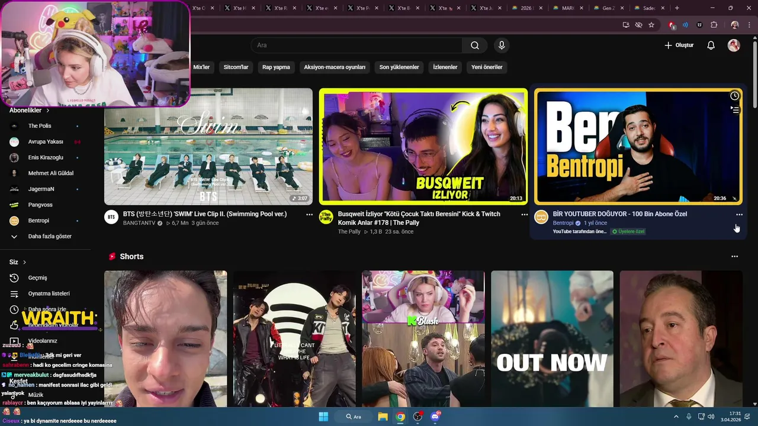
Task: Open Avrupa Yakası subscription channel
Action: pos(45,142)
